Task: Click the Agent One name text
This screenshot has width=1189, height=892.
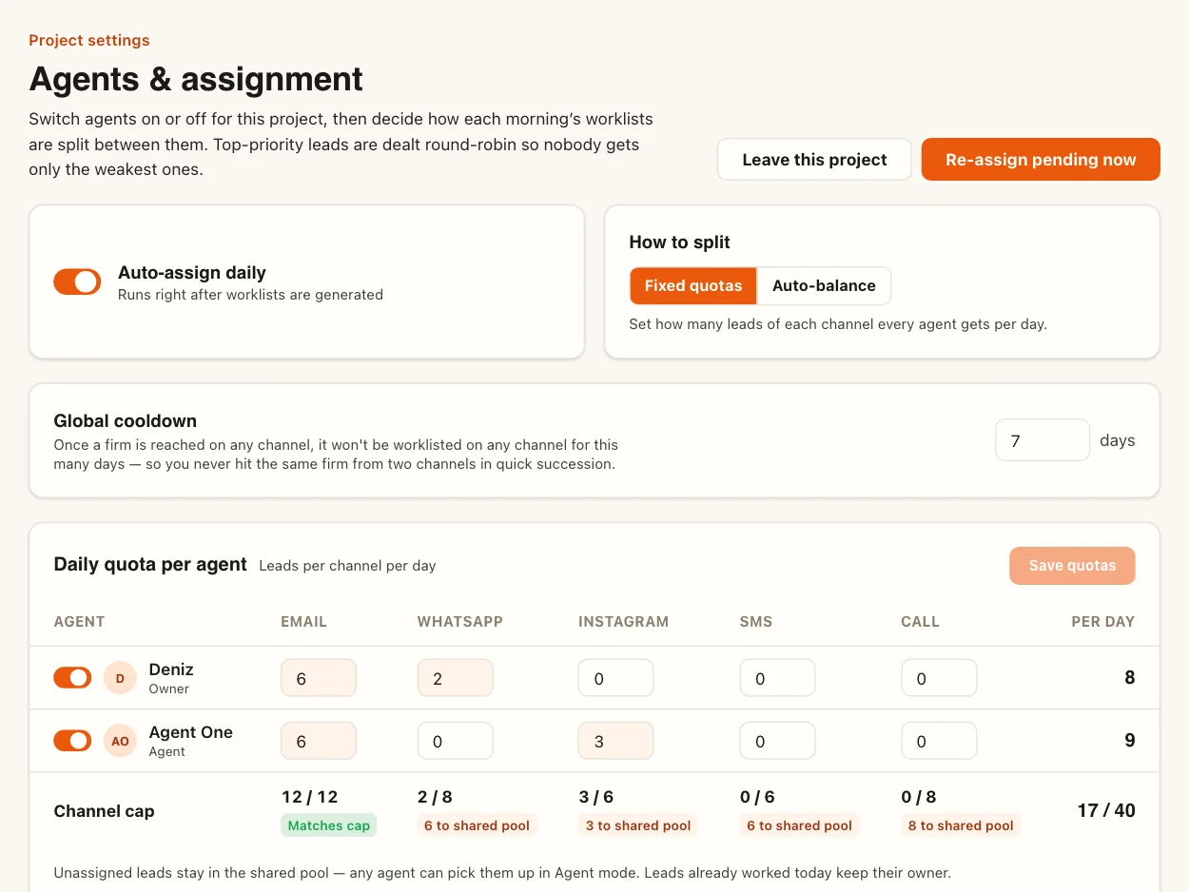Action: click(x=191, y=732)
